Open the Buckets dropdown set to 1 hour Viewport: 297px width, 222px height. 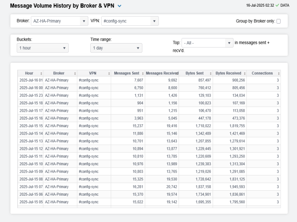42,48
